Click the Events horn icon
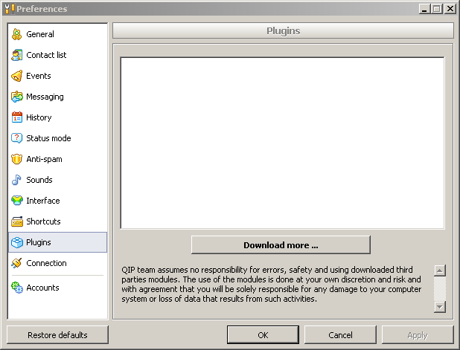The image size is (460, 350). point(17,76)
